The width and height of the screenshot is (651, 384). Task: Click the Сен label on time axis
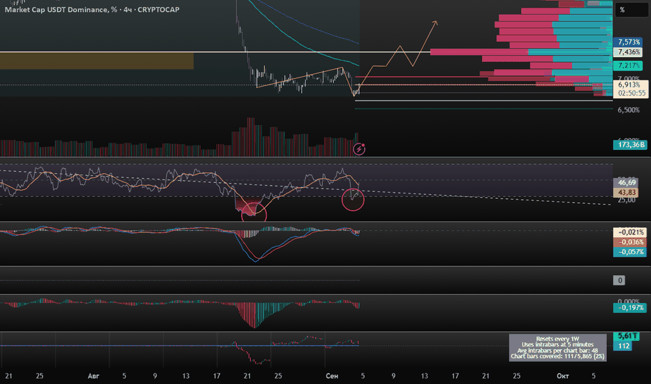(332, 376)
